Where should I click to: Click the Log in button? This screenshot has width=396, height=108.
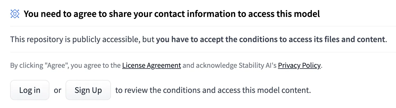30,90
